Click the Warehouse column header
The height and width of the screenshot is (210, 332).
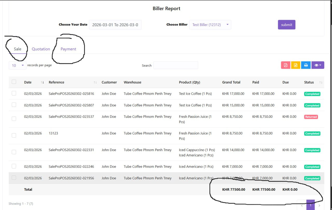coord(133,82)
